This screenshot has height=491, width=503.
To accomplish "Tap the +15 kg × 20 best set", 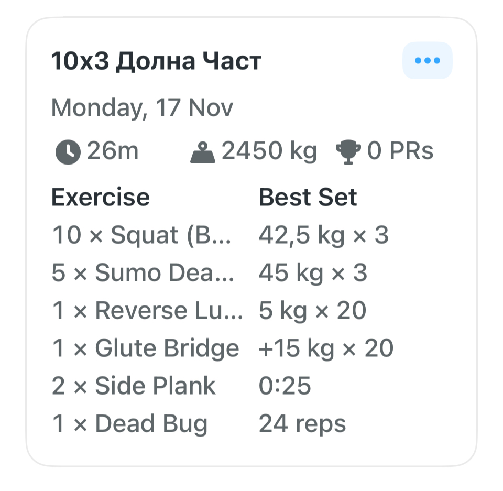I will pos(326,348).
